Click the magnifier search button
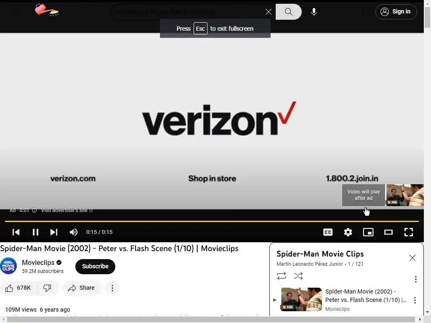 288,12
